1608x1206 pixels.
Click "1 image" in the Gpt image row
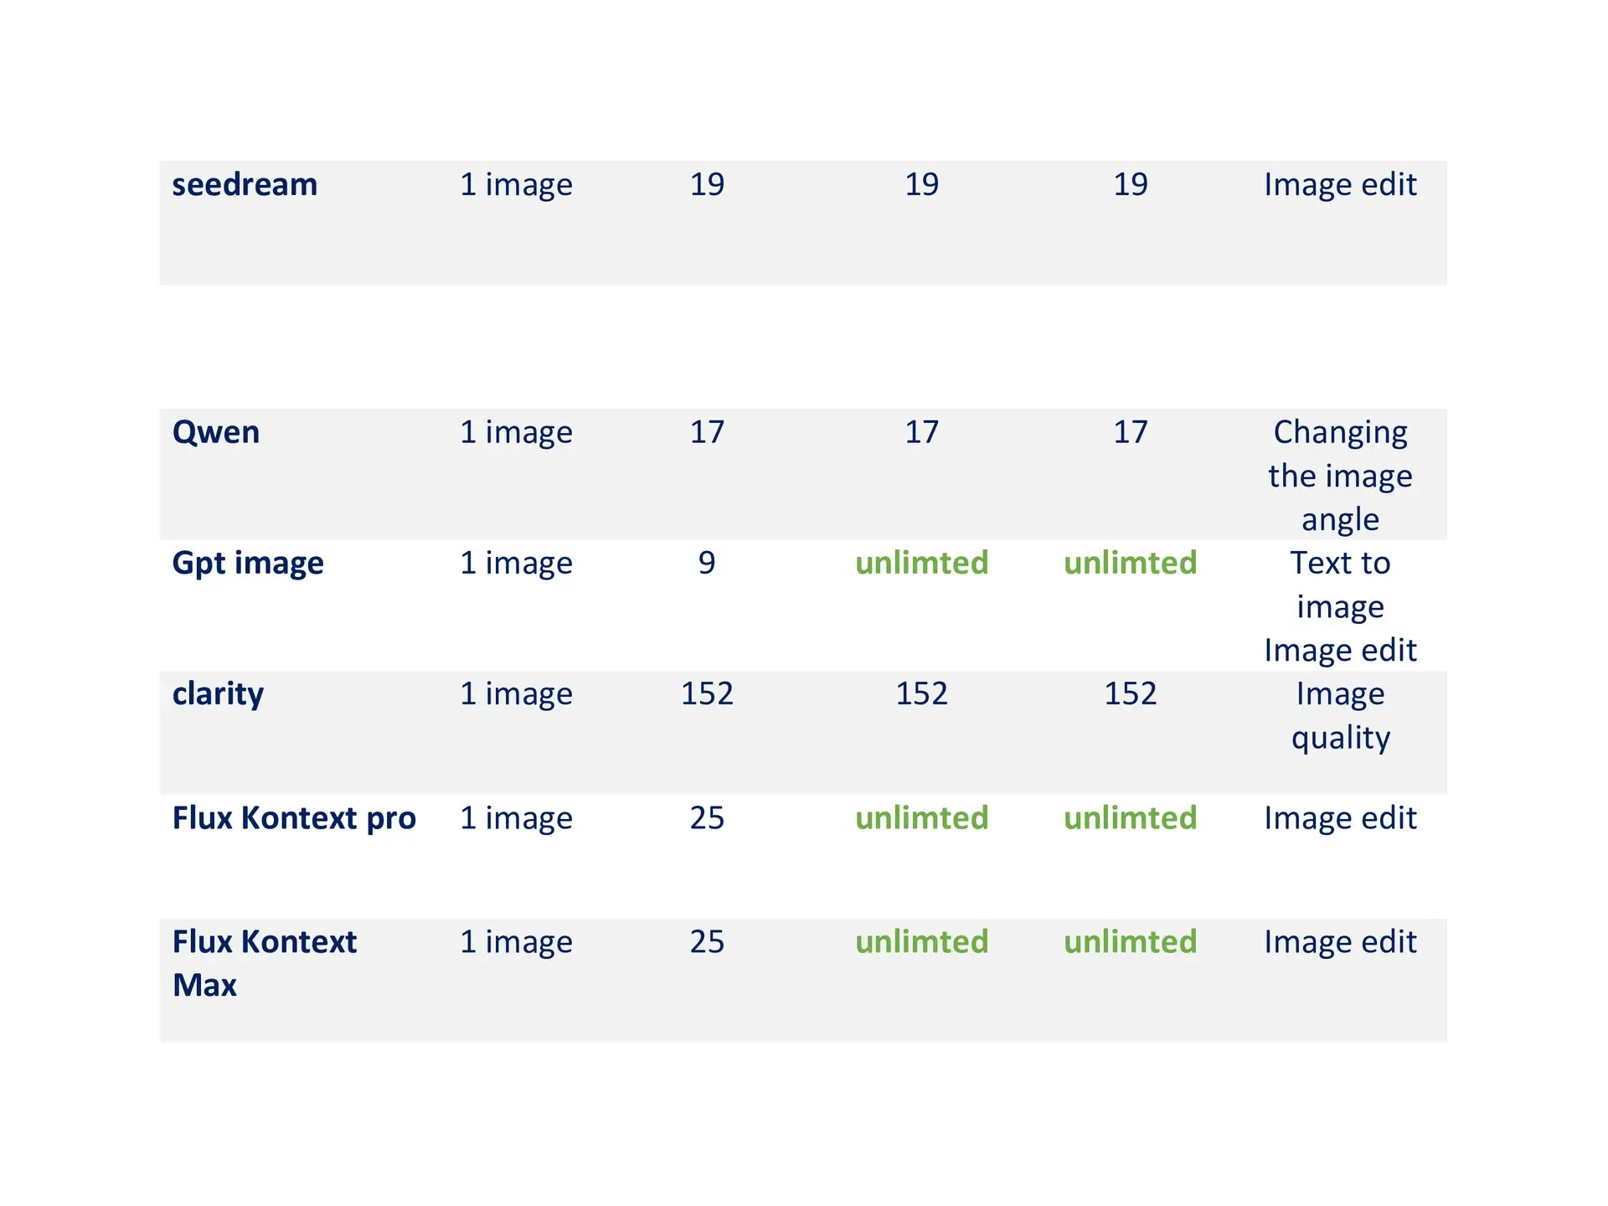tap(516, 564)
